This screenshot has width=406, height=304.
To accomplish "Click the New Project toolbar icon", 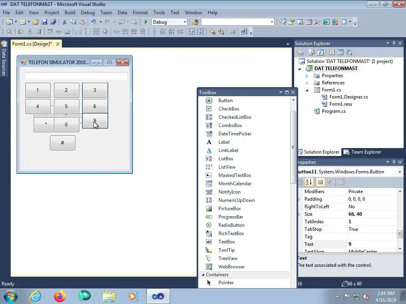I will [x=10, y=22].
